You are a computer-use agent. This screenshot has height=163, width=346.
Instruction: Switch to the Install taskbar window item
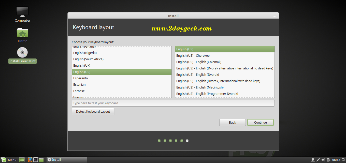(x=67, y=160)
